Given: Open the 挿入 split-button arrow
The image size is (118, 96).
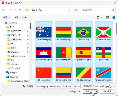Looking at the screenshot, I should (x=96, y=92).
